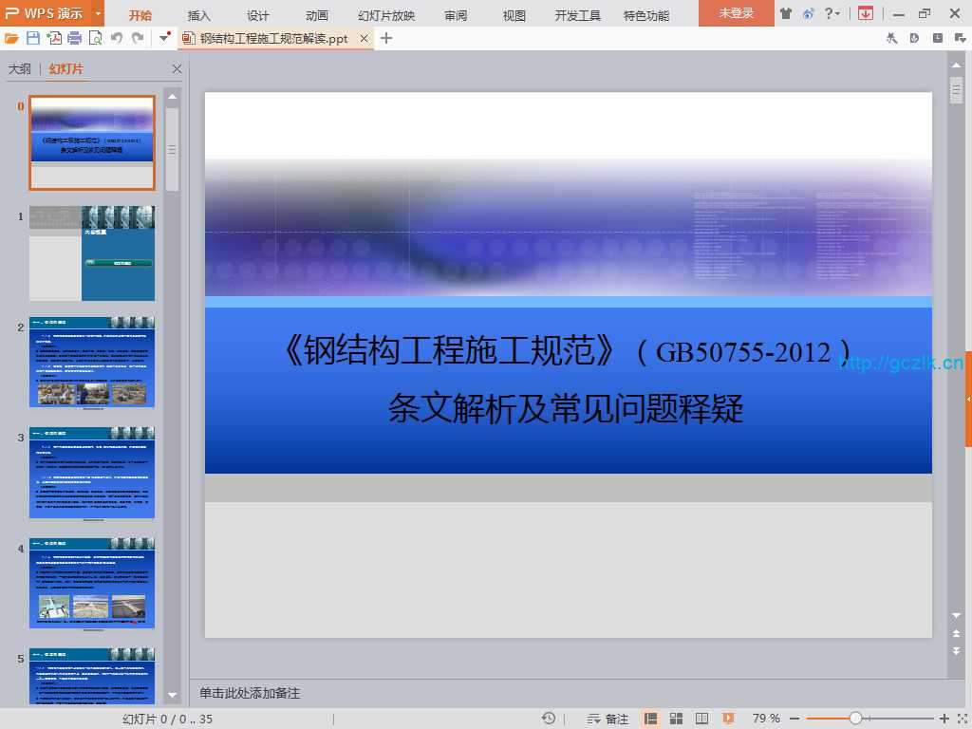Switch to reading view in status bar
Image resolution: width=972 pixels, height=729 pixels.
[702, 719]
